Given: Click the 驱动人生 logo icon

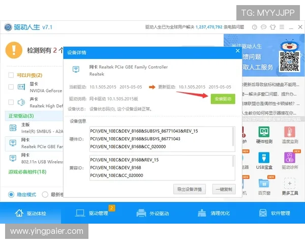Looking at the screenshot, I should click(8, 27).
